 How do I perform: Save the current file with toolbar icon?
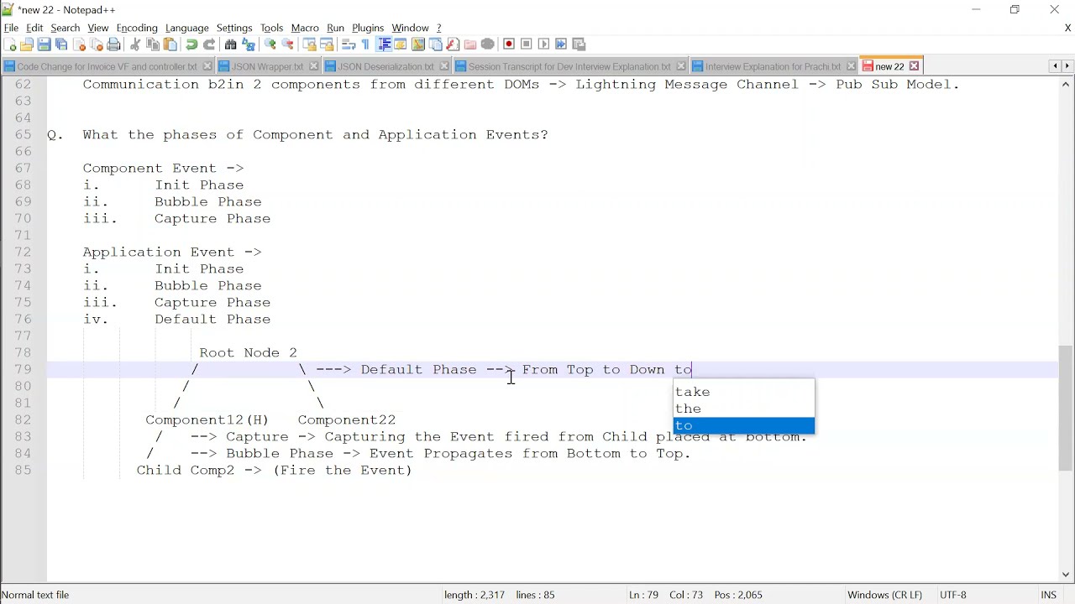[45, 44]
